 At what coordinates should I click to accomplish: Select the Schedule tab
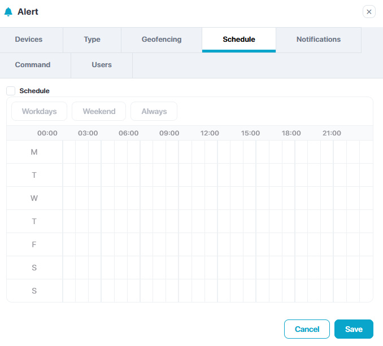(x=239, y=40)
